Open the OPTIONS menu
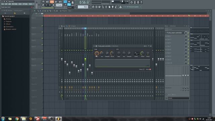Image resolution: width=215 pixels, height=121 pixels. click(x=25, y=4)
